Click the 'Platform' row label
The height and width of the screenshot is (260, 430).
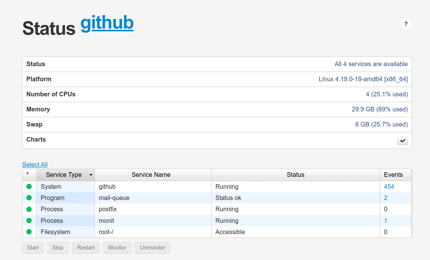(39, 79)
